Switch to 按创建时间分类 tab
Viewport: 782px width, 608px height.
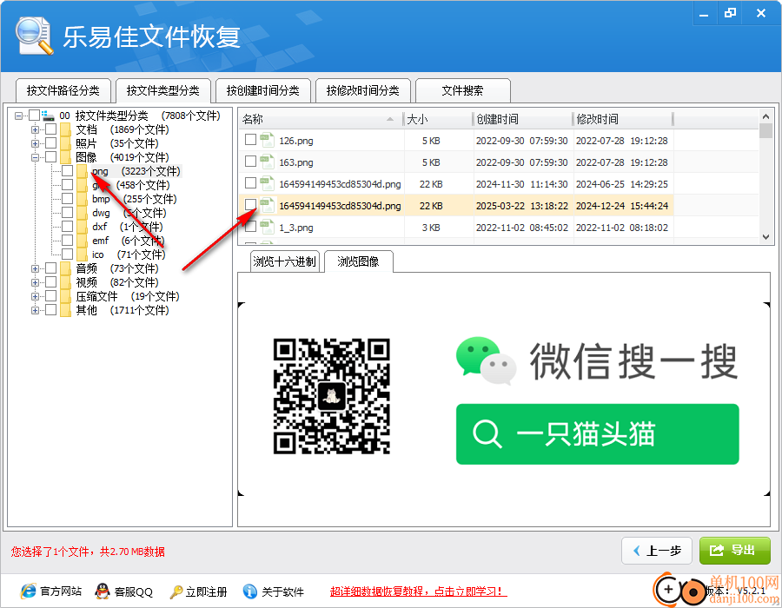(262, 90)
